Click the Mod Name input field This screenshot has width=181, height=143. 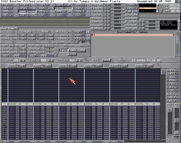[x=54, y=29]
